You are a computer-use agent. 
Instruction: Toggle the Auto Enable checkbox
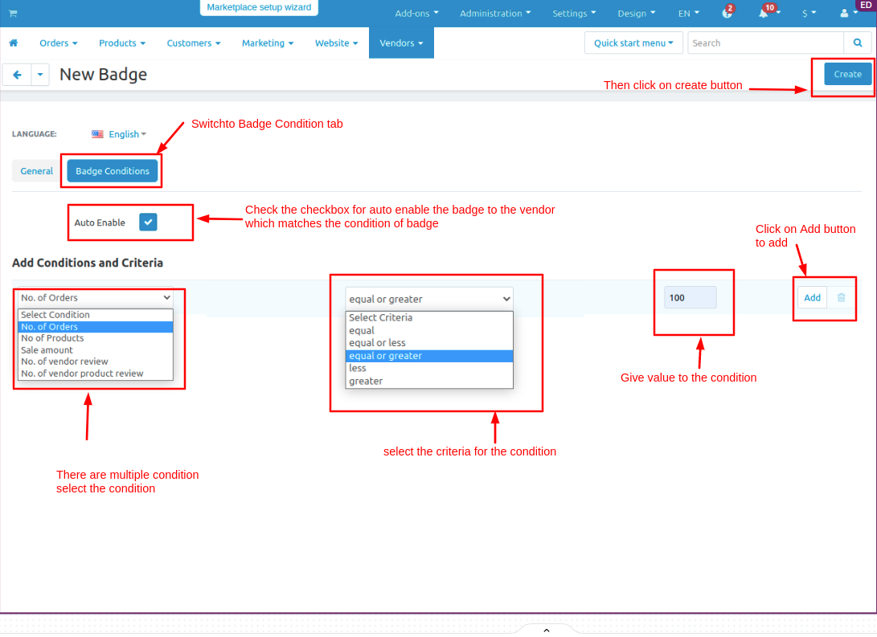tap(148, 223)
